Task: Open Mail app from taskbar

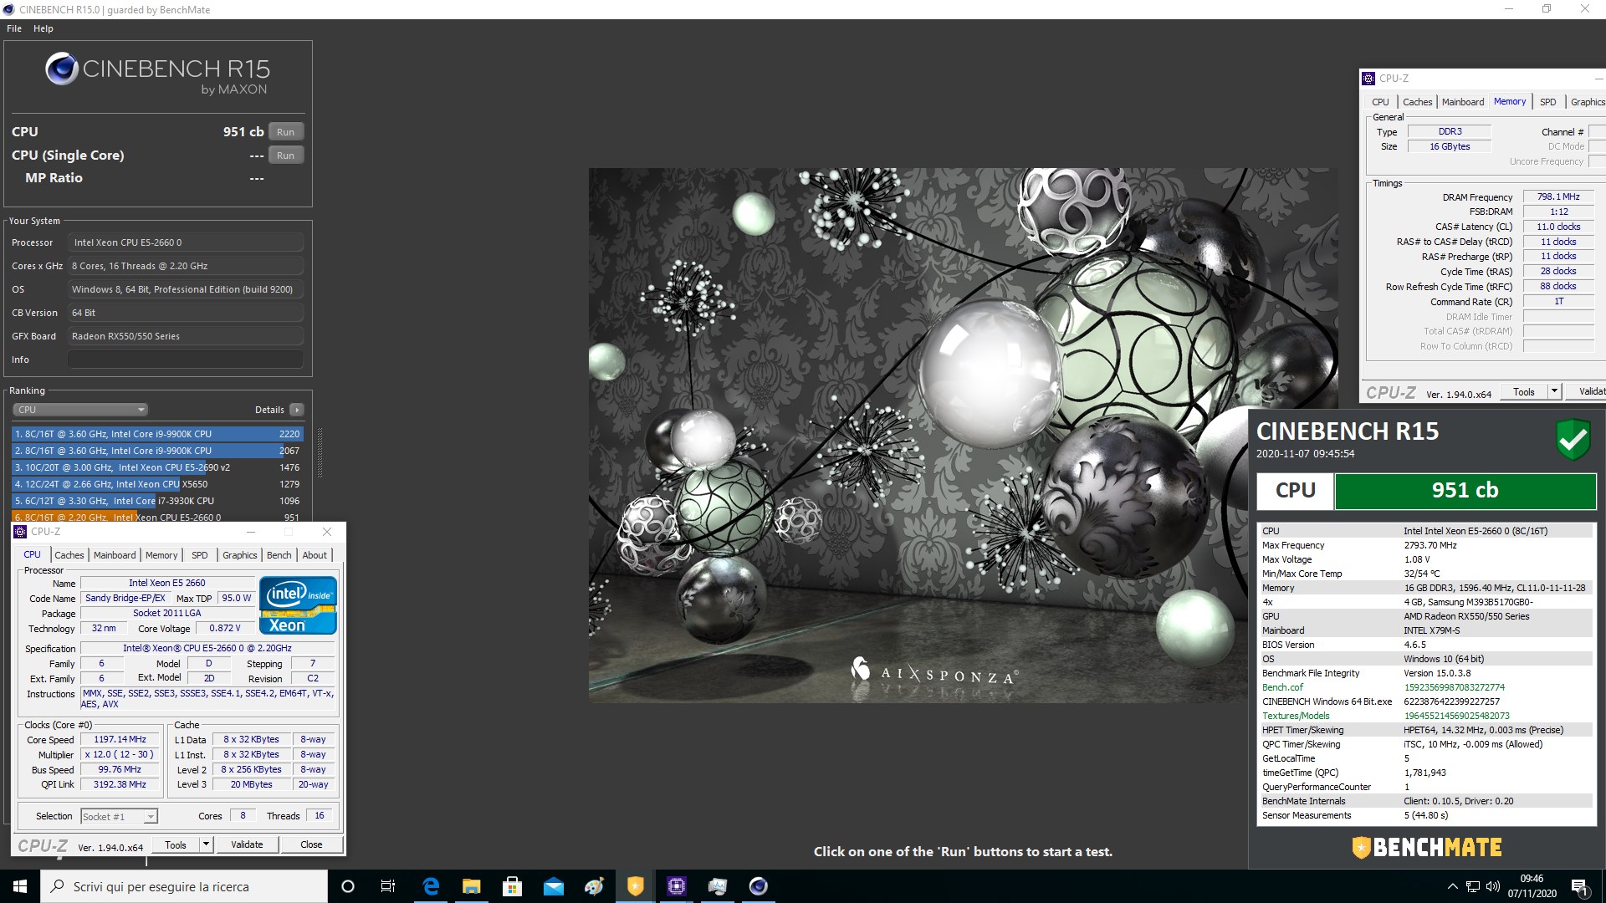Action: [554, 886]
